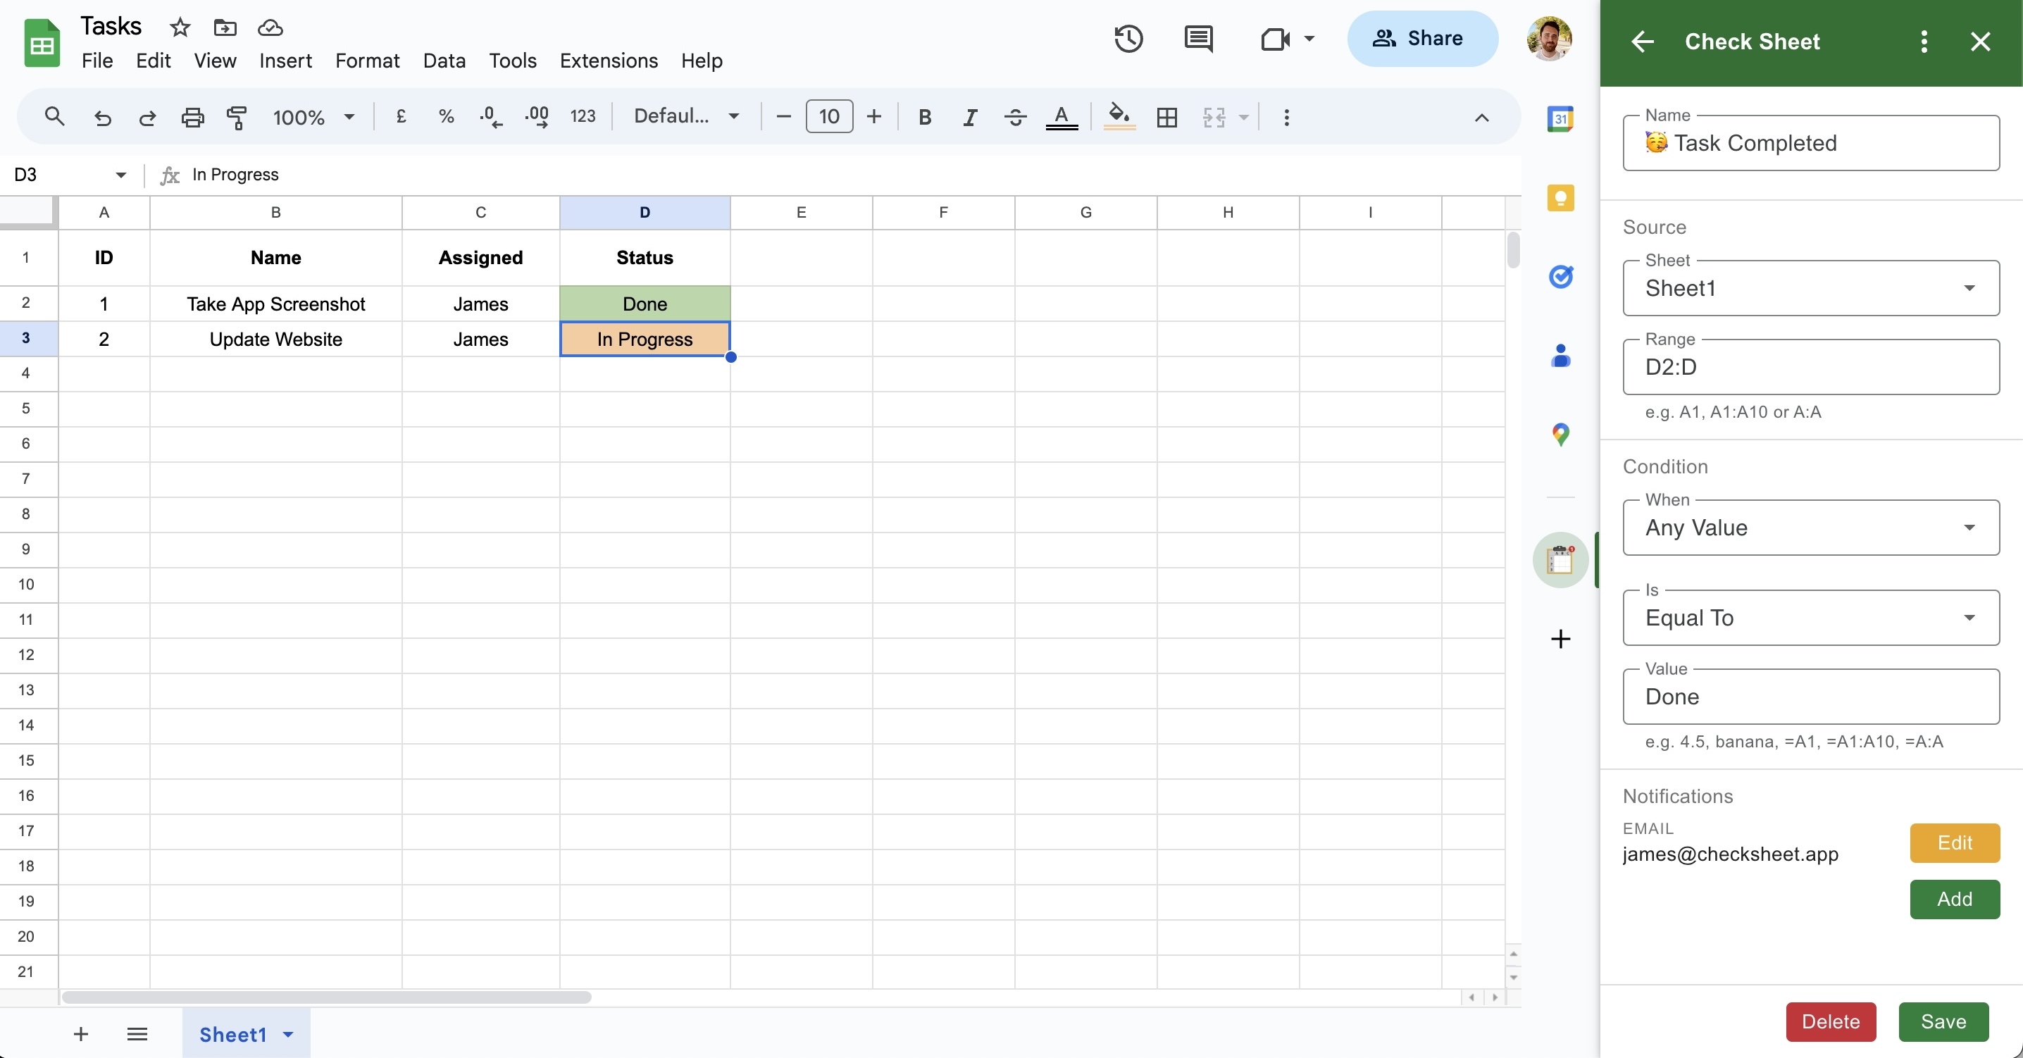Screen dimensions: 2023x1058
Task: Open version history
Action: click(1128, 39)
